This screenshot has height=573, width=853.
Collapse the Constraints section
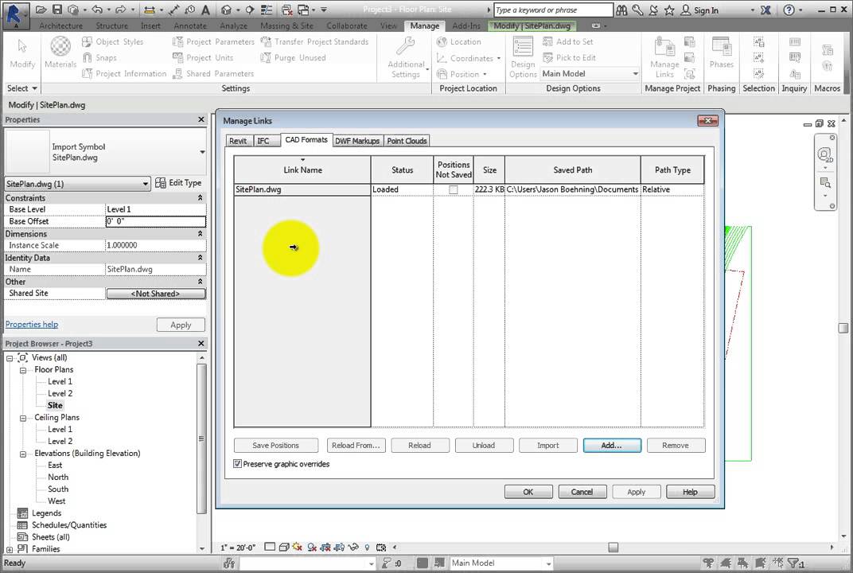[201, 198]
